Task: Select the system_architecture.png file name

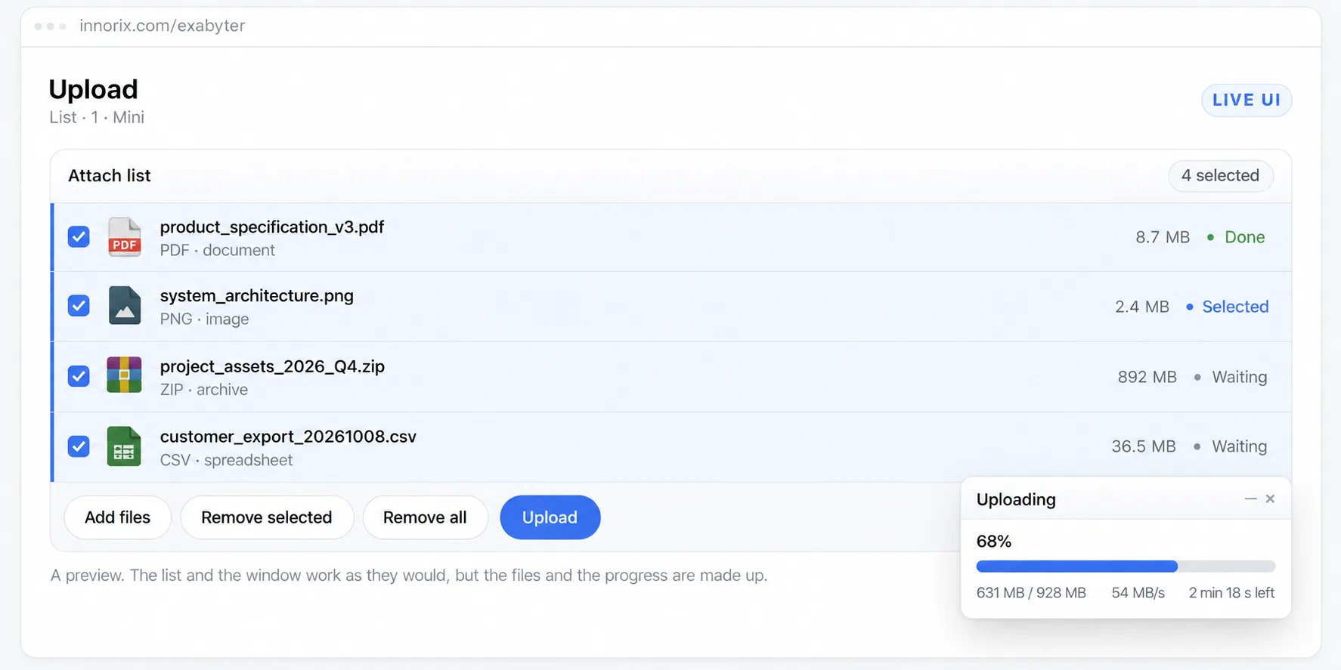Action: click(257, 296)
